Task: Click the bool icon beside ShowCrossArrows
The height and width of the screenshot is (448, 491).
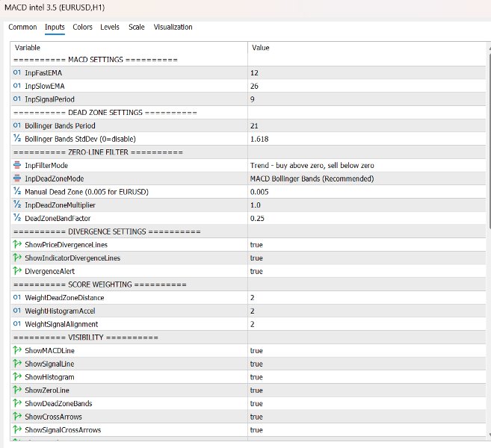Action: (17, 416)
